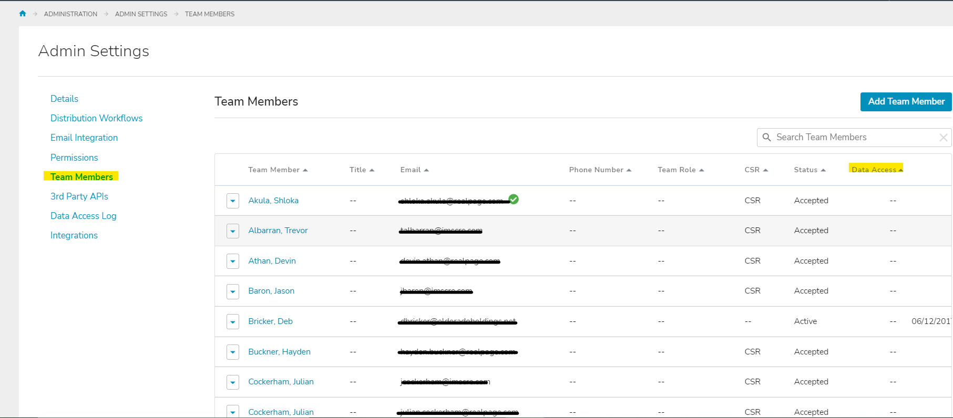Navigate to Admin Settings breadcrumb
953x418 pixels.
tap(141, 14)
